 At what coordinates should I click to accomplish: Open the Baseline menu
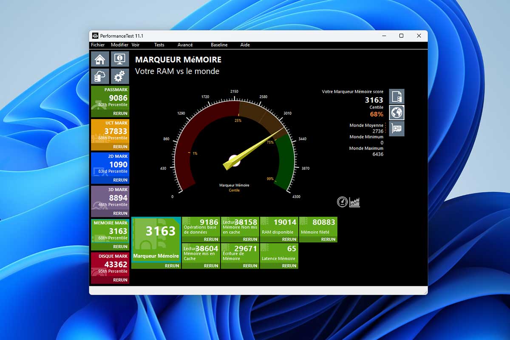coord(219,45)
